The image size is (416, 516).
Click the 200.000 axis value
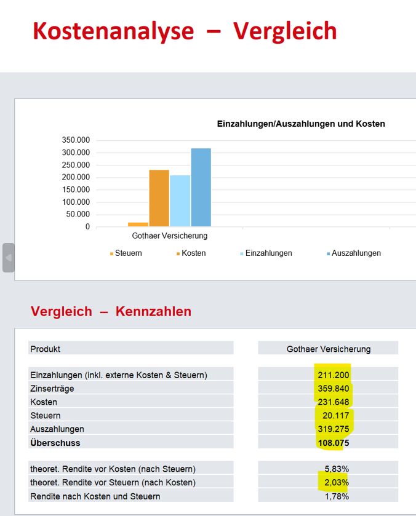point(76,177)
